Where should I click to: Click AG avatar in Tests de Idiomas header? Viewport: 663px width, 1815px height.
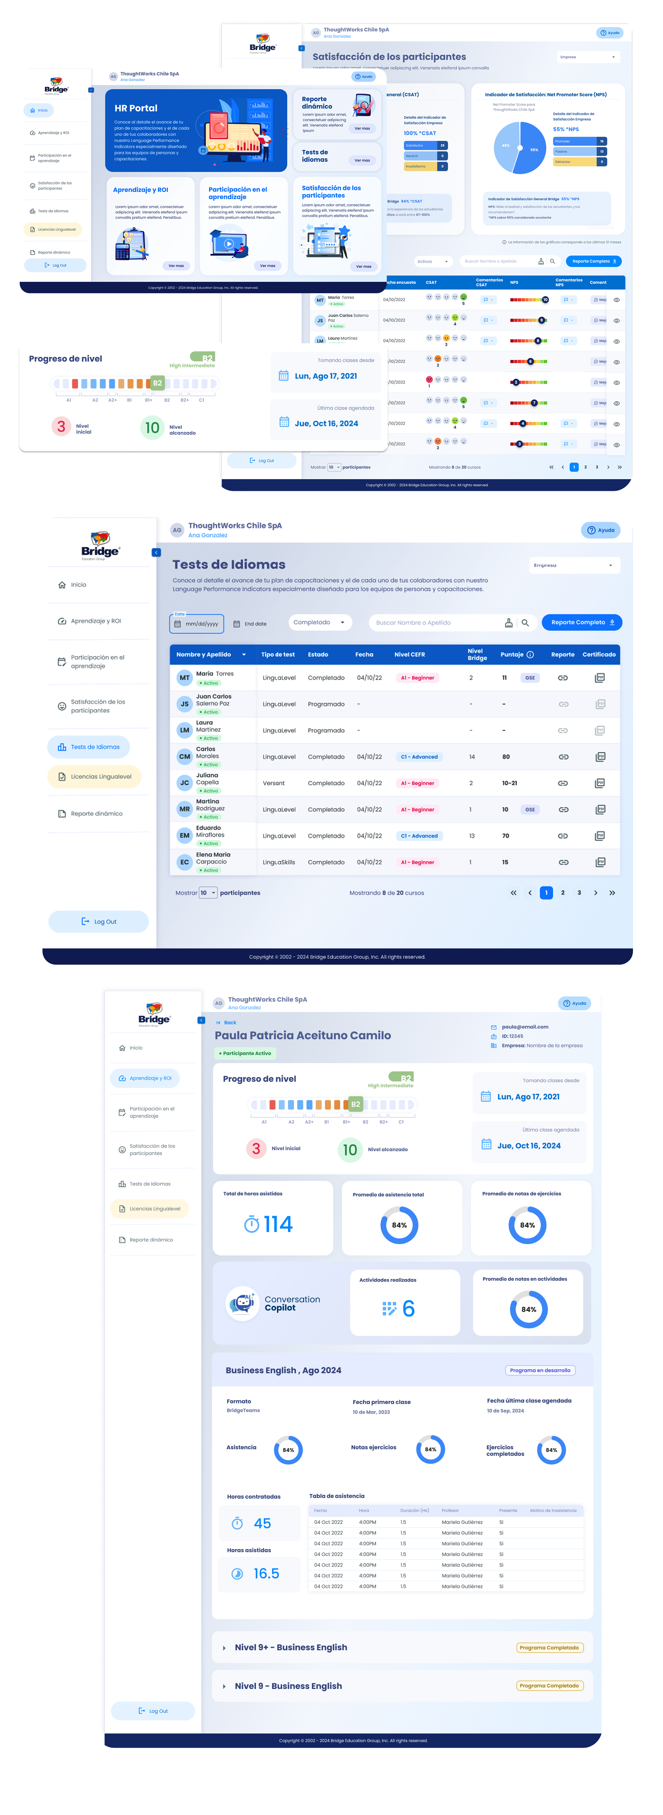(177, 530)
